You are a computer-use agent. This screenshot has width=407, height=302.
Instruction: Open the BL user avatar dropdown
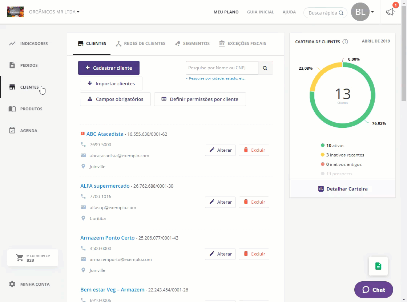coord(363,12)
